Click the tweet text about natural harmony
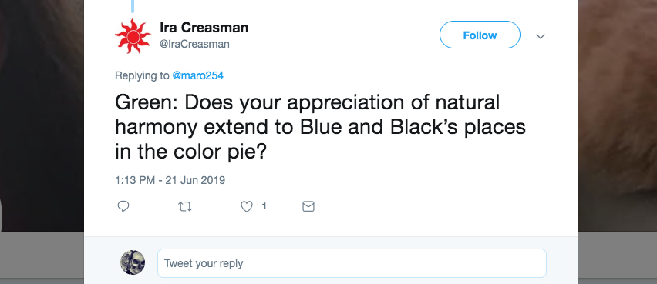The width and height of the screenshot is (657, 284). click(x=320, y=128)
